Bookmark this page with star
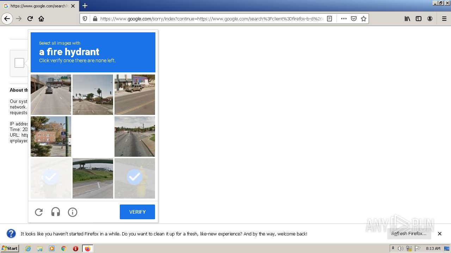451x253 pixels. pos(364,19)
